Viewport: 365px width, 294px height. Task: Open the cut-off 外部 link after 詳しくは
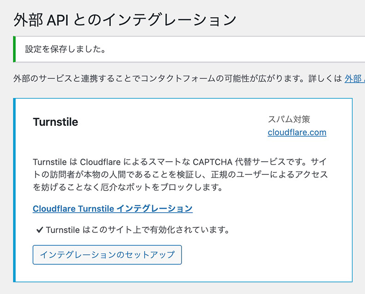pos(354,79)
